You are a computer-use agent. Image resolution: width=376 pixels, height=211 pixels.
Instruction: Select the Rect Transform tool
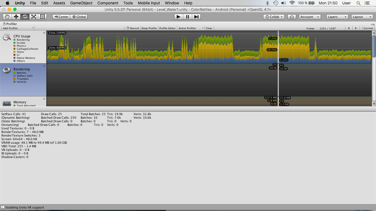pyautogui.click(x=42, y=17)
